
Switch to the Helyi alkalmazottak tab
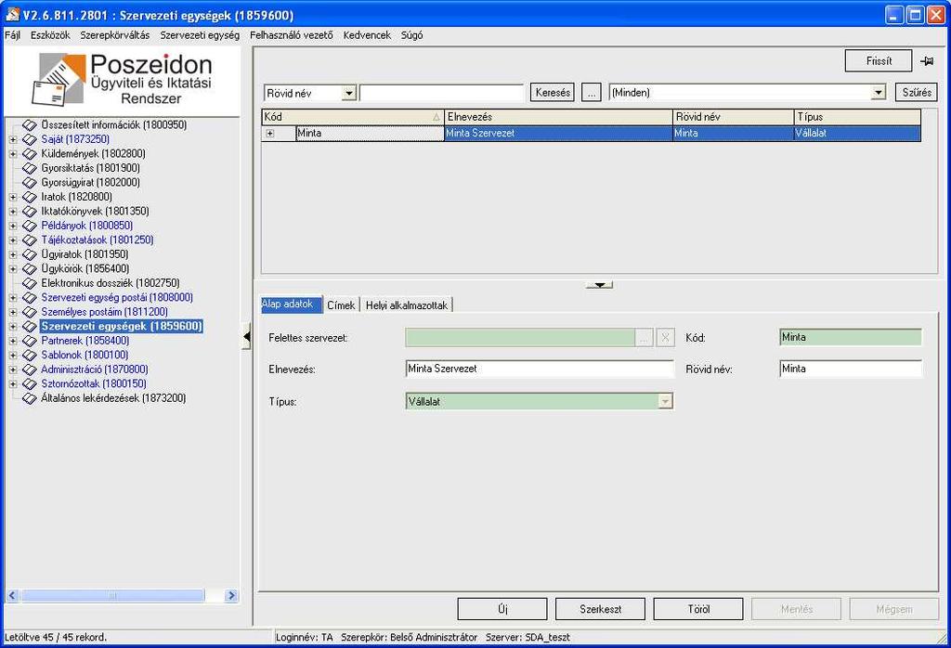407,305
